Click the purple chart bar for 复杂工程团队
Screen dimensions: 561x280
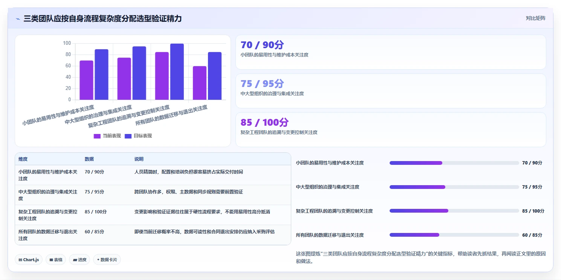pyautogui.click(x=162, y=76)
